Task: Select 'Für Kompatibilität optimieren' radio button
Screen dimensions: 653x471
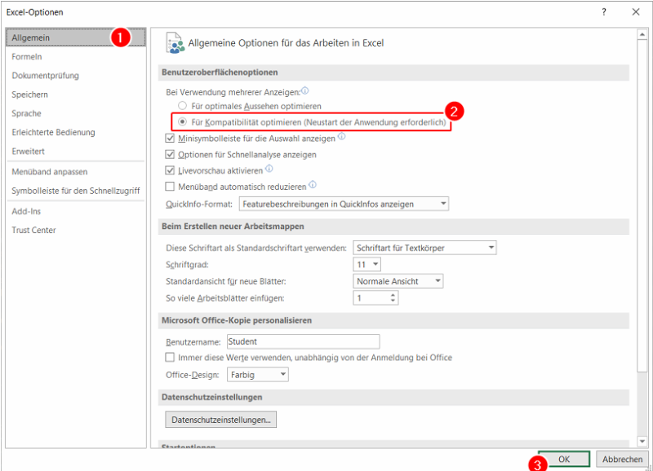Action: pyautogui.click(x=182, y=121)
